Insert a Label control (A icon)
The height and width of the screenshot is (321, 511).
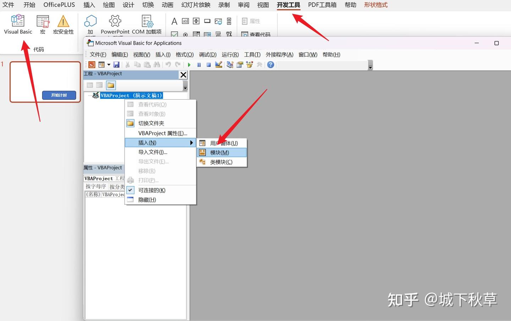coord(174,21)
